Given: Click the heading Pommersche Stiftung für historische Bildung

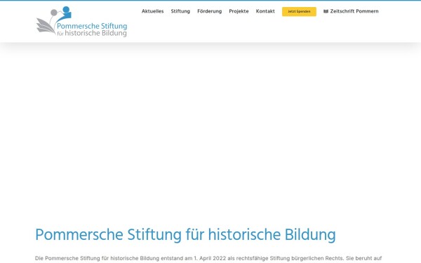Looking at the screenshot, I should (185, 235).
